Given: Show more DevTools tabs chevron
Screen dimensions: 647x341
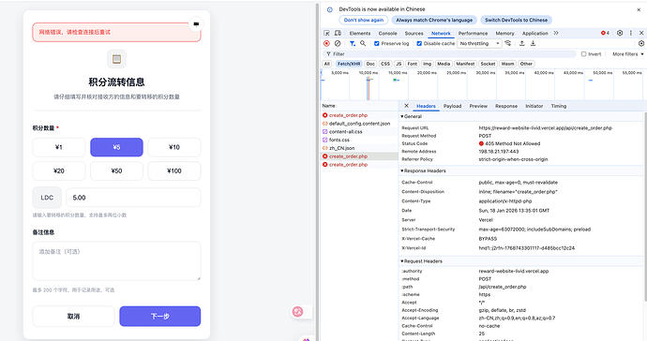Looking at the screenshot, I should coord(556,33).
